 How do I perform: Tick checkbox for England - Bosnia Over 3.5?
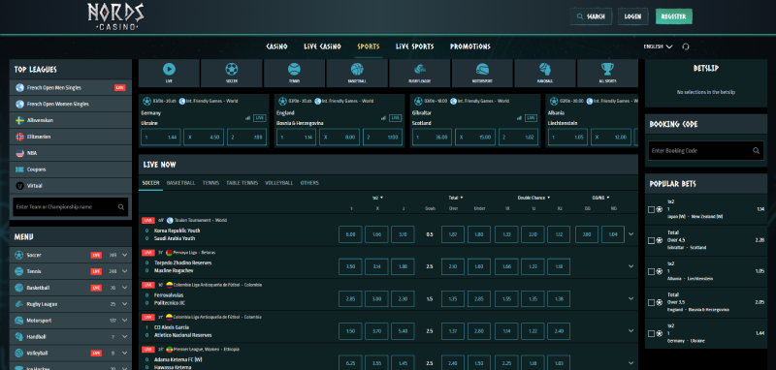point(651,303)
